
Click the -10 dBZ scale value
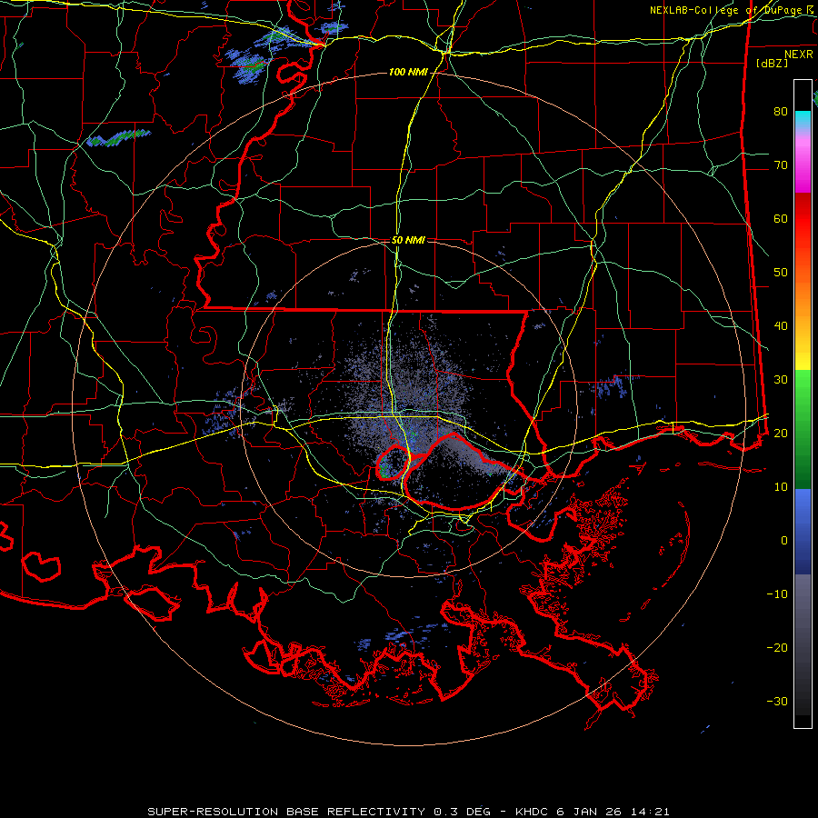click(x=777, y=594)
